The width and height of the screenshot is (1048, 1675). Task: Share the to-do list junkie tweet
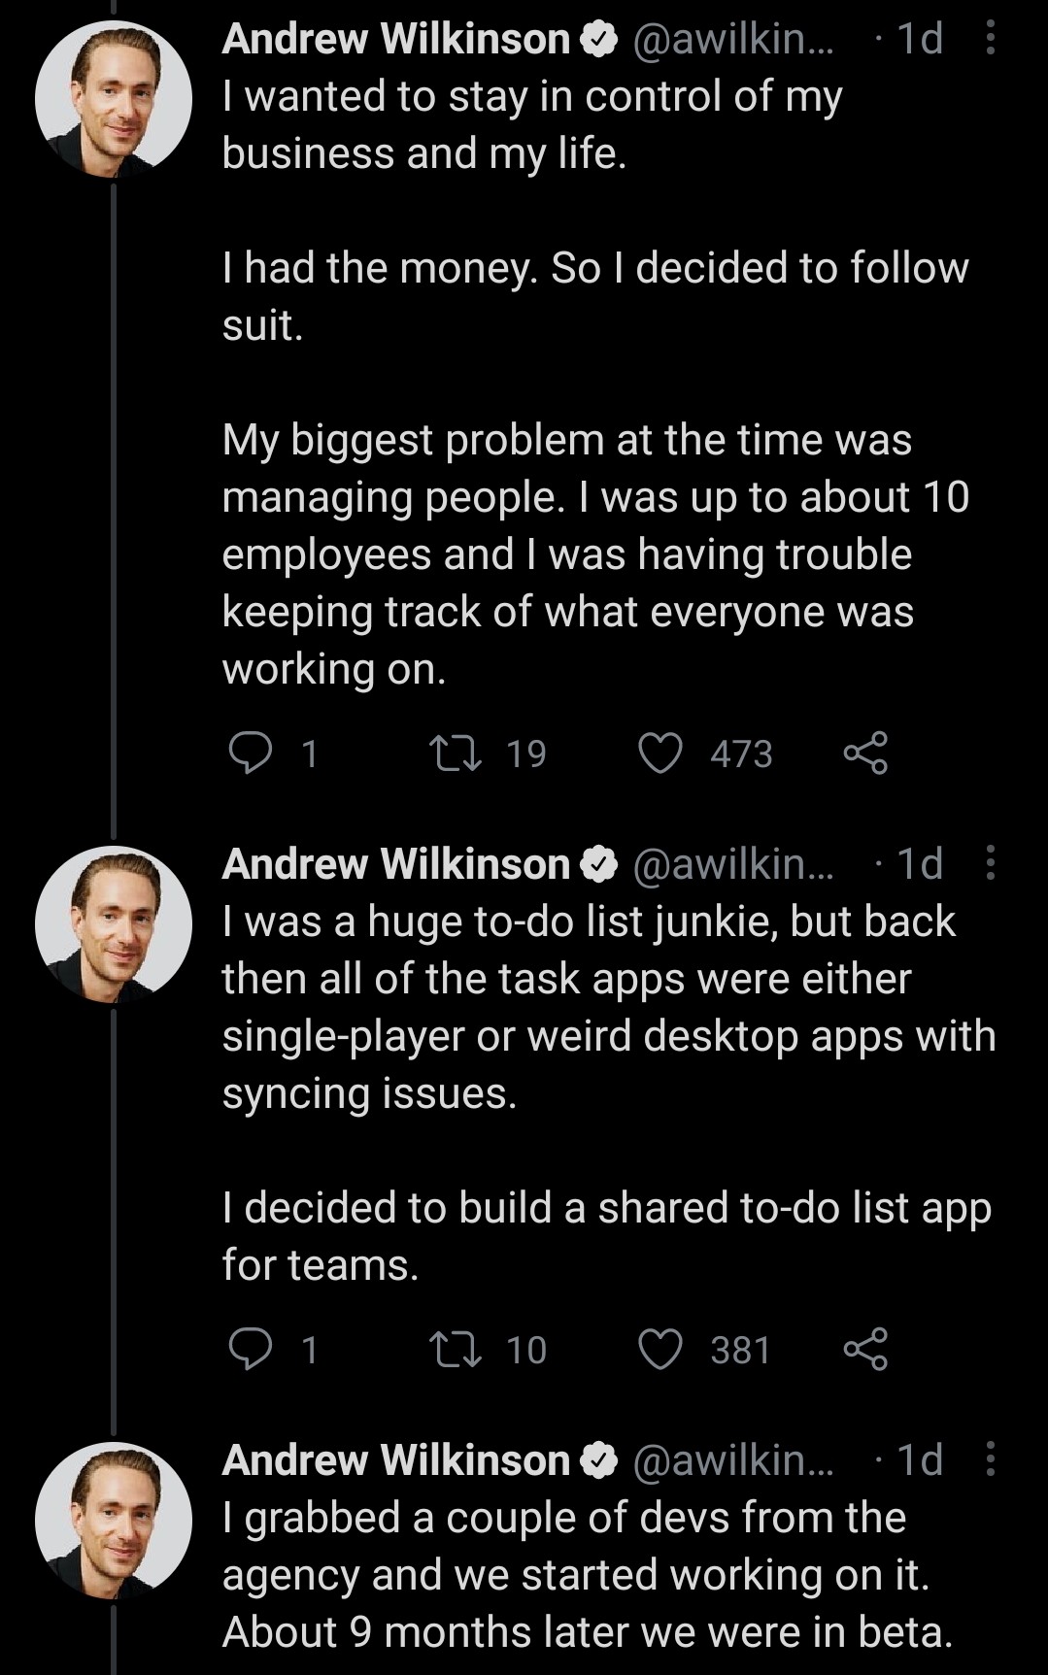pyautogui.click(x=864, y=1350)
